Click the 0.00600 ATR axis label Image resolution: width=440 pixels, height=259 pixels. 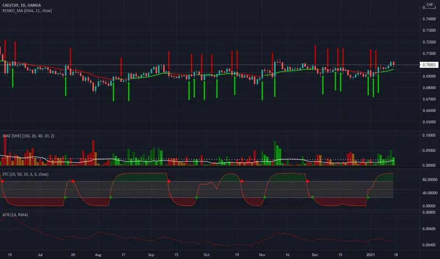pyautogui.click(x=429, y=229)
